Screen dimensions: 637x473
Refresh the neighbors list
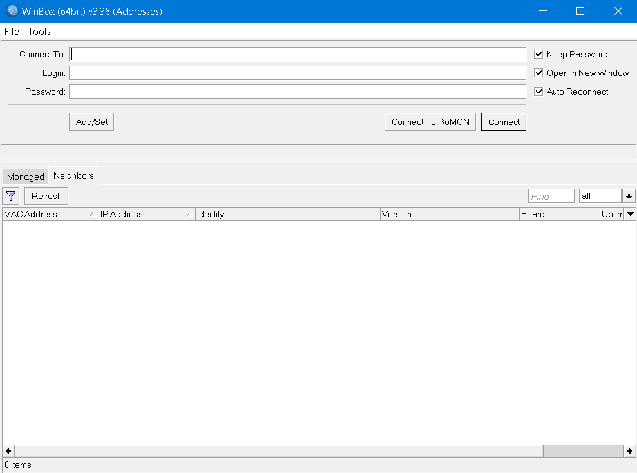pyautogui.click(x=46, y=197)
